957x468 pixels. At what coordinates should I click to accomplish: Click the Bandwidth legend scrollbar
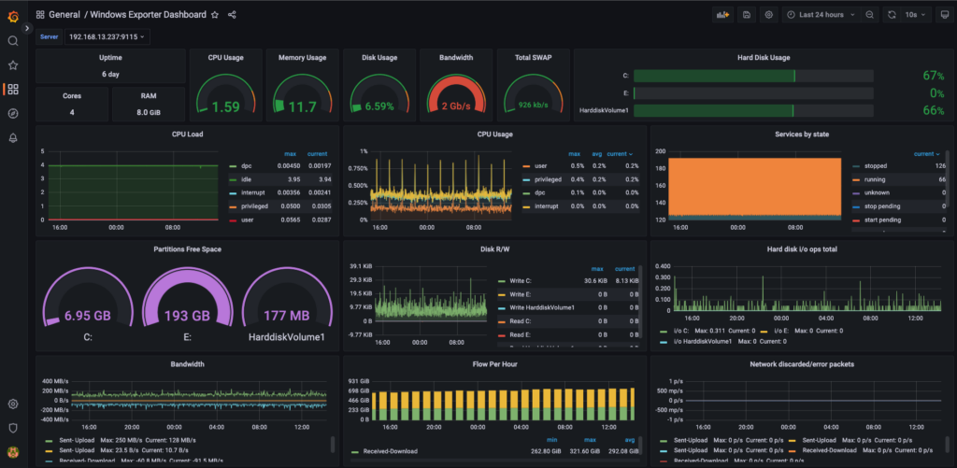333,444
